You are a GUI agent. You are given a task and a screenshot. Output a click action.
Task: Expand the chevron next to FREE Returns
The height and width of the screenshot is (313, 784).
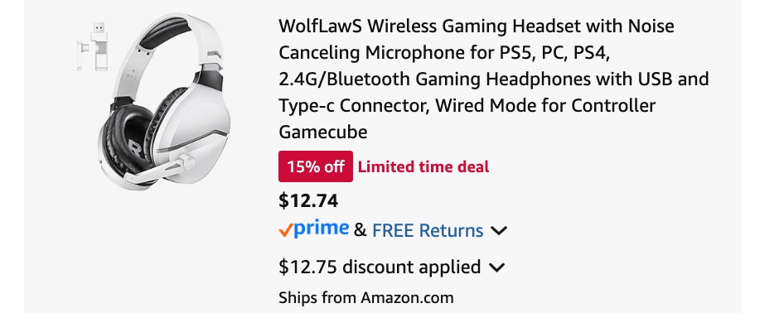499,231
